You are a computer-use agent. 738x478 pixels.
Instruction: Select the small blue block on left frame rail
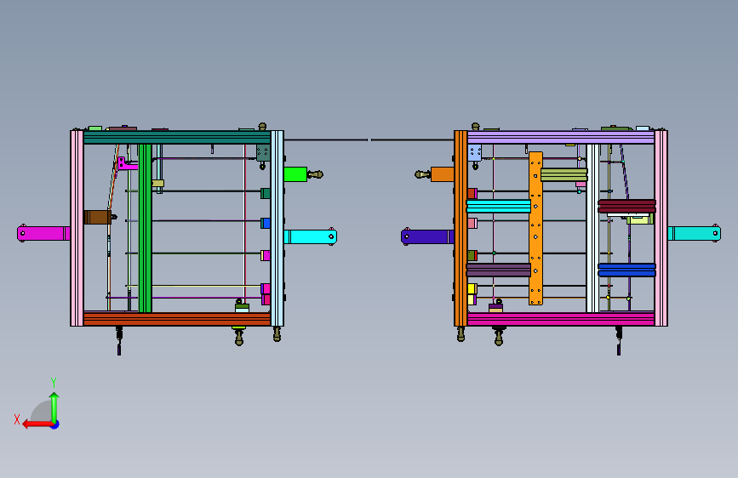tap(266, 223)
